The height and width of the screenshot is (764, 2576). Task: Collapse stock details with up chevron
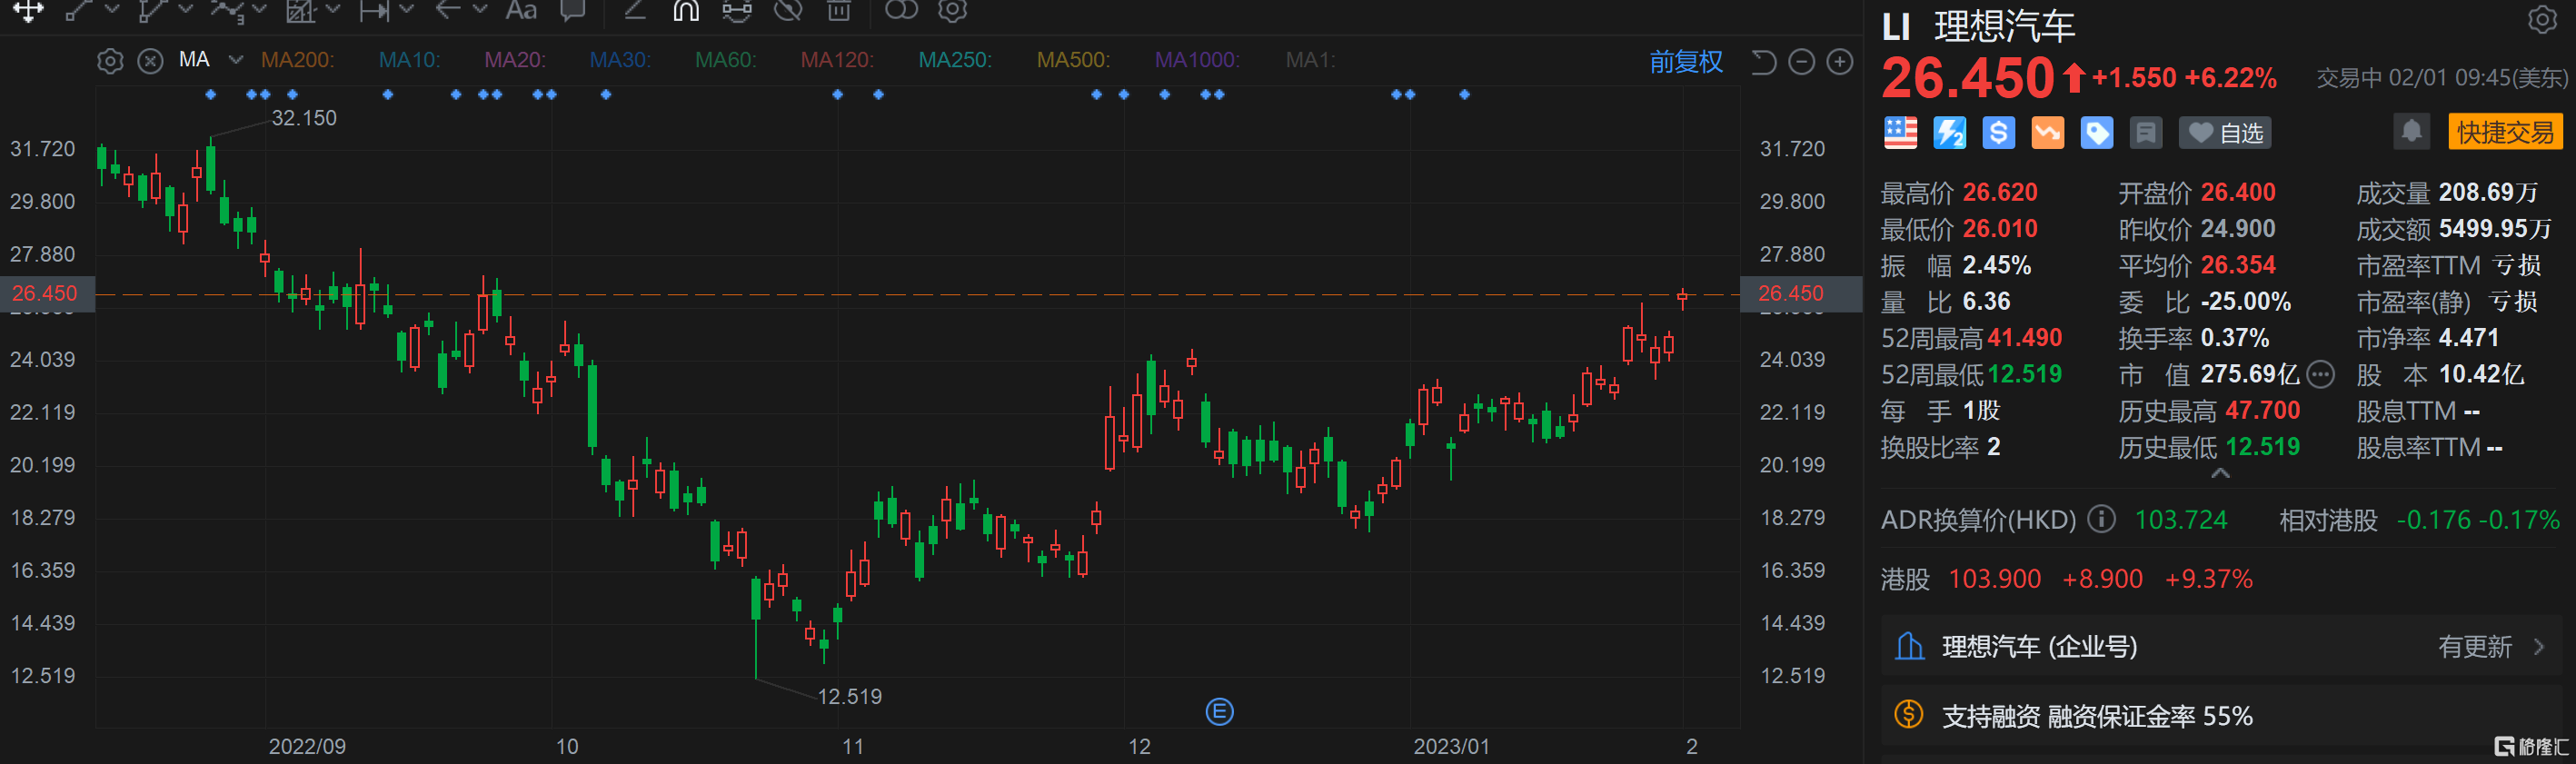[2220, 474]
